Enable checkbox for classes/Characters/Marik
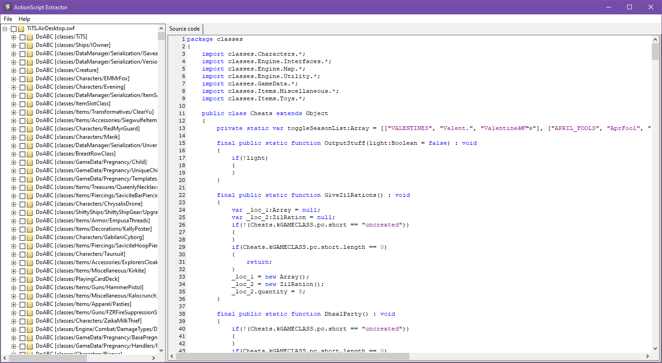 point(22,137)
